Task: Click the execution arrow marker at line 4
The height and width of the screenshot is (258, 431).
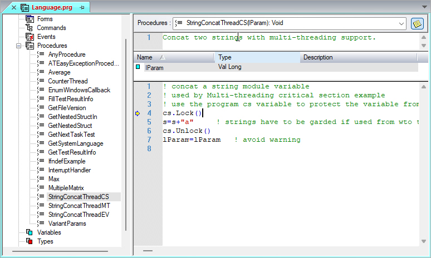Action: click(x=138, y=113)
